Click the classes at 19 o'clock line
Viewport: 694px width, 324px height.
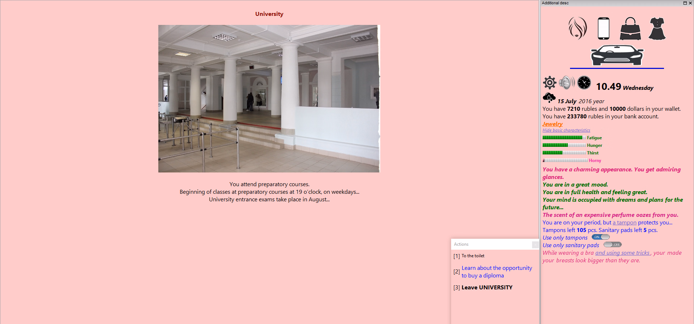point(269,192)
